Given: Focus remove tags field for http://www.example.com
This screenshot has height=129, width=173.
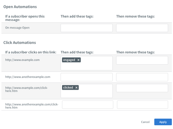Looking at the screenshot, I should [142, 60].
